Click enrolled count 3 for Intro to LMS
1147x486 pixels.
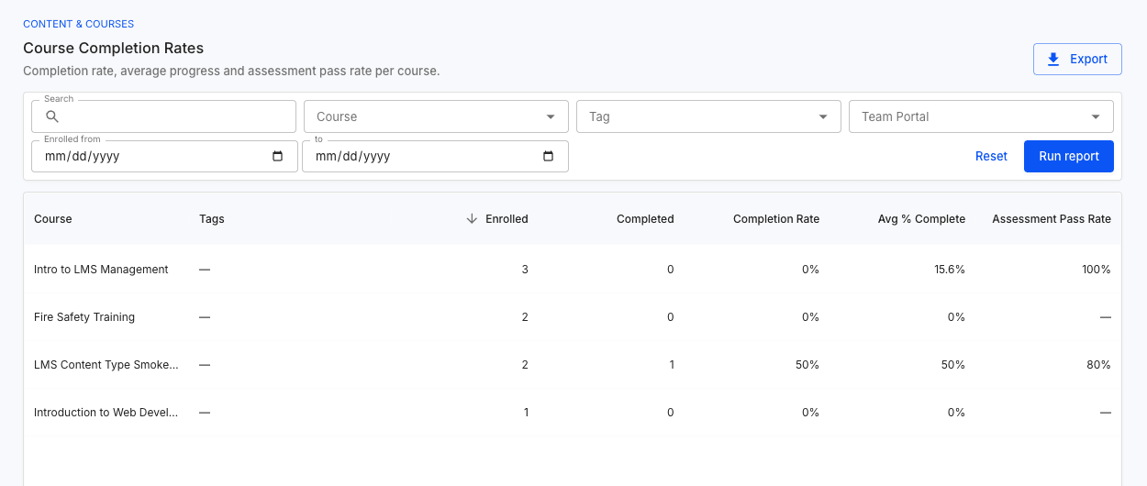pyautogui.click(x=525, y=270)
